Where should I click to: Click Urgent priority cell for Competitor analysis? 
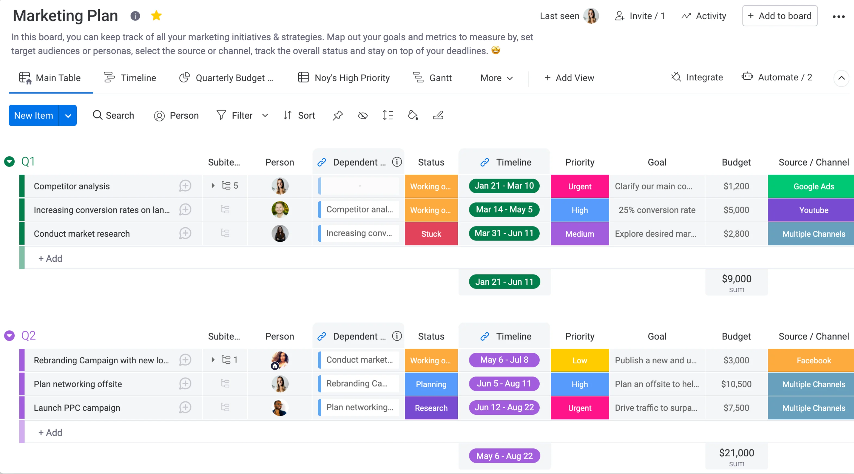tap(580, 186)
